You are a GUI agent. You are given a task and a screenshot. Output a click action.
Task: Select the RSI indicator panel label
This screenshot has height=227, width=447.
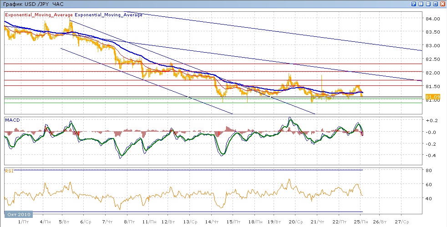[9, 171]
